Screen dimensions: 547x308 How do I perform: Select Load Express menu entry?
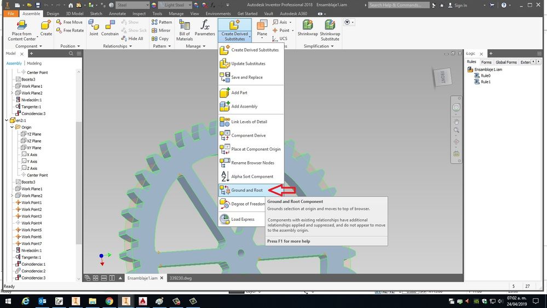point(242,219)
